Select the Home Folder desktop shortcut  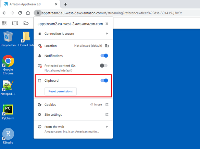26,39
